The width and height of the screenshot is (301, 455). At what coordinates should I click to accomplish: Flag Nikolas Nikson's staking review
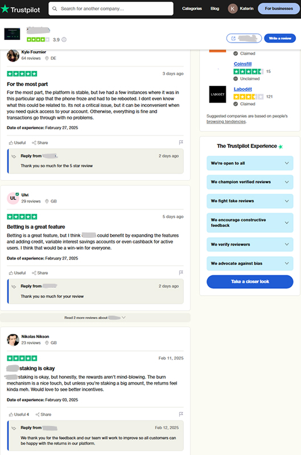point(181,414)
